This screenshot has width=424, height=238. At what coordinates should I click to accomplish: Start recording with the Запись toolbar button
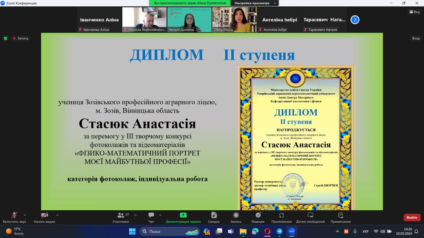click(236, 218)
